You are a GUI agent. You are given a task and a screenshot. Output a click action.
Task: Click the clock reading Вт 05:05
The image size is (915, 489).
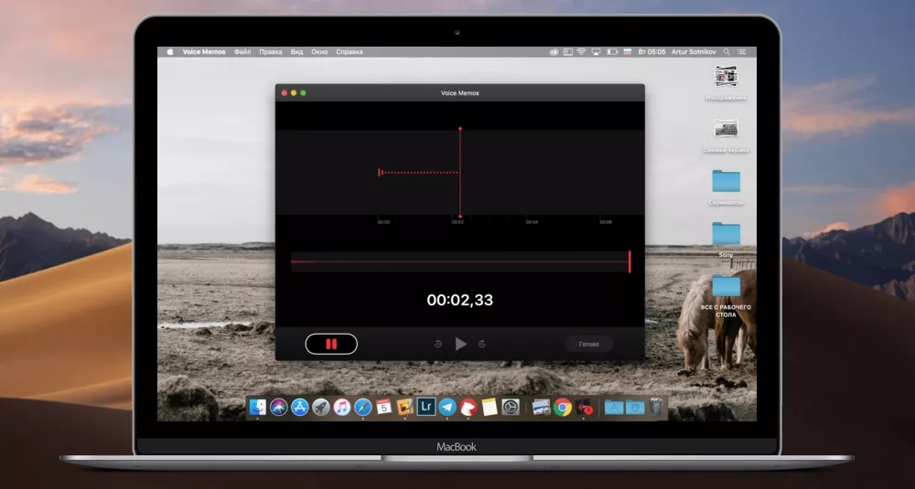point(651,52)
